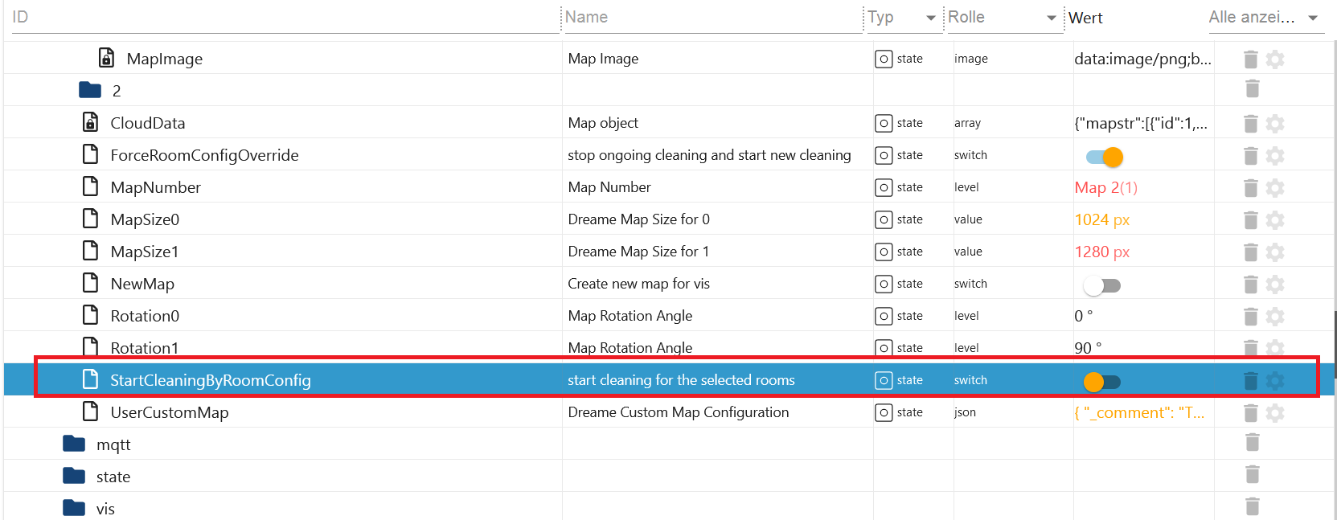Open settings gear for UserCustomMap
The height and width of the screenshot is (520, 1337).
pyautogui.click(x=1274, y=412)
